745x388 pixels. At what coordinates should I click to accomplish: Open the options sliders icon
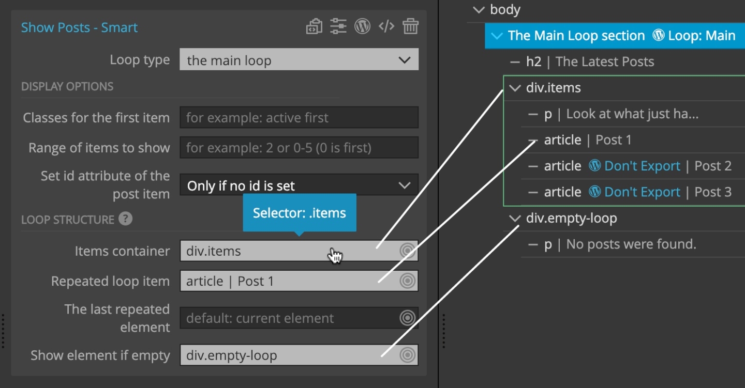coord(338,26)
